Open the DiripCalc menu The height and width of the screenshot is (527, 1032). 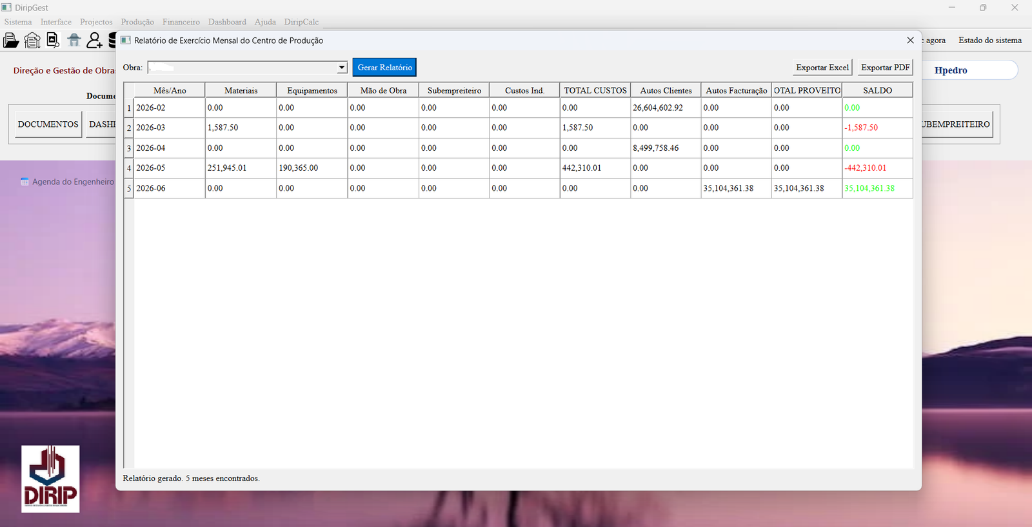pyautogui.click(x=301, y=22)
